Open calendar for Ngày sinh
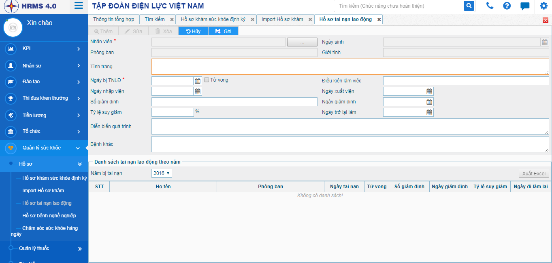Image resolution: width=552 pixels, height=263 pixels. tap(545, 42)
